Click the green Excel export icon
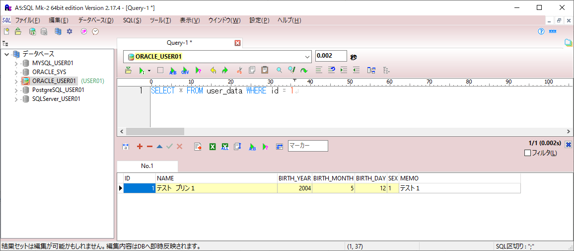This screenshot has height=251, width=574. tap(213, 147)
